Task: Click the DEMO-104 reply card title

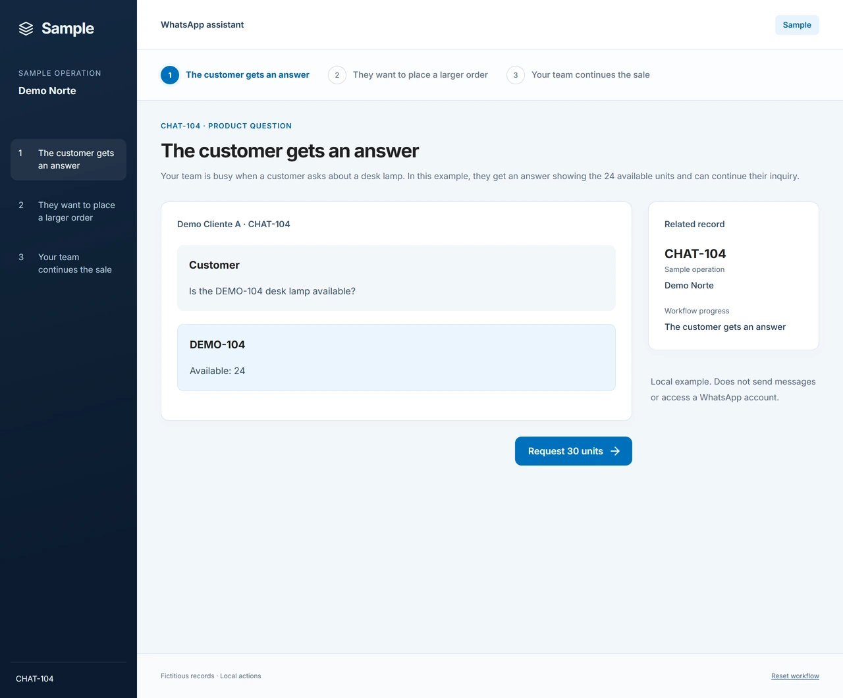Action: (x=217, y=345)
